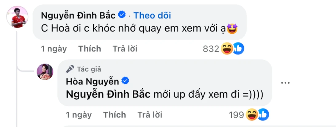Like Hòa Nguyễn's reply with Thích

tap(114, 115)
